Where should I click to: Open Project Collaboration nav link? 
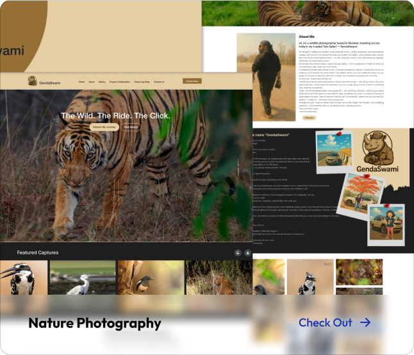(x=120, y=82)
